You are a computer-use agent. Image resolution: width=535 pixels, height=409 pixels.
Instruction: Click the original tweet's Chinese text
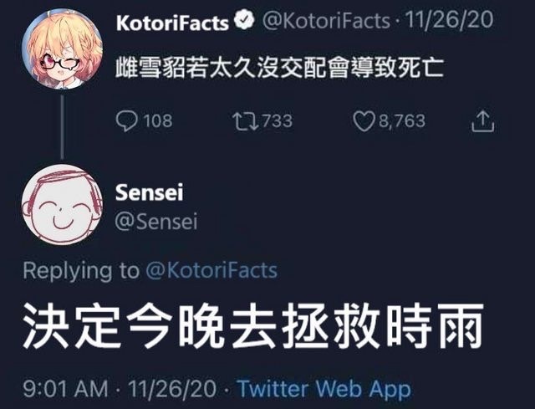coord(280,68)
